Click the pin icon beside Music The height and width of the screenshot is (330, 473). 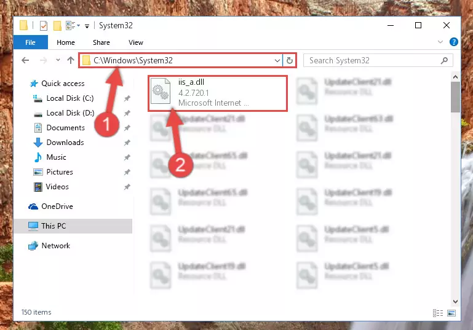(x=127, y=157)
